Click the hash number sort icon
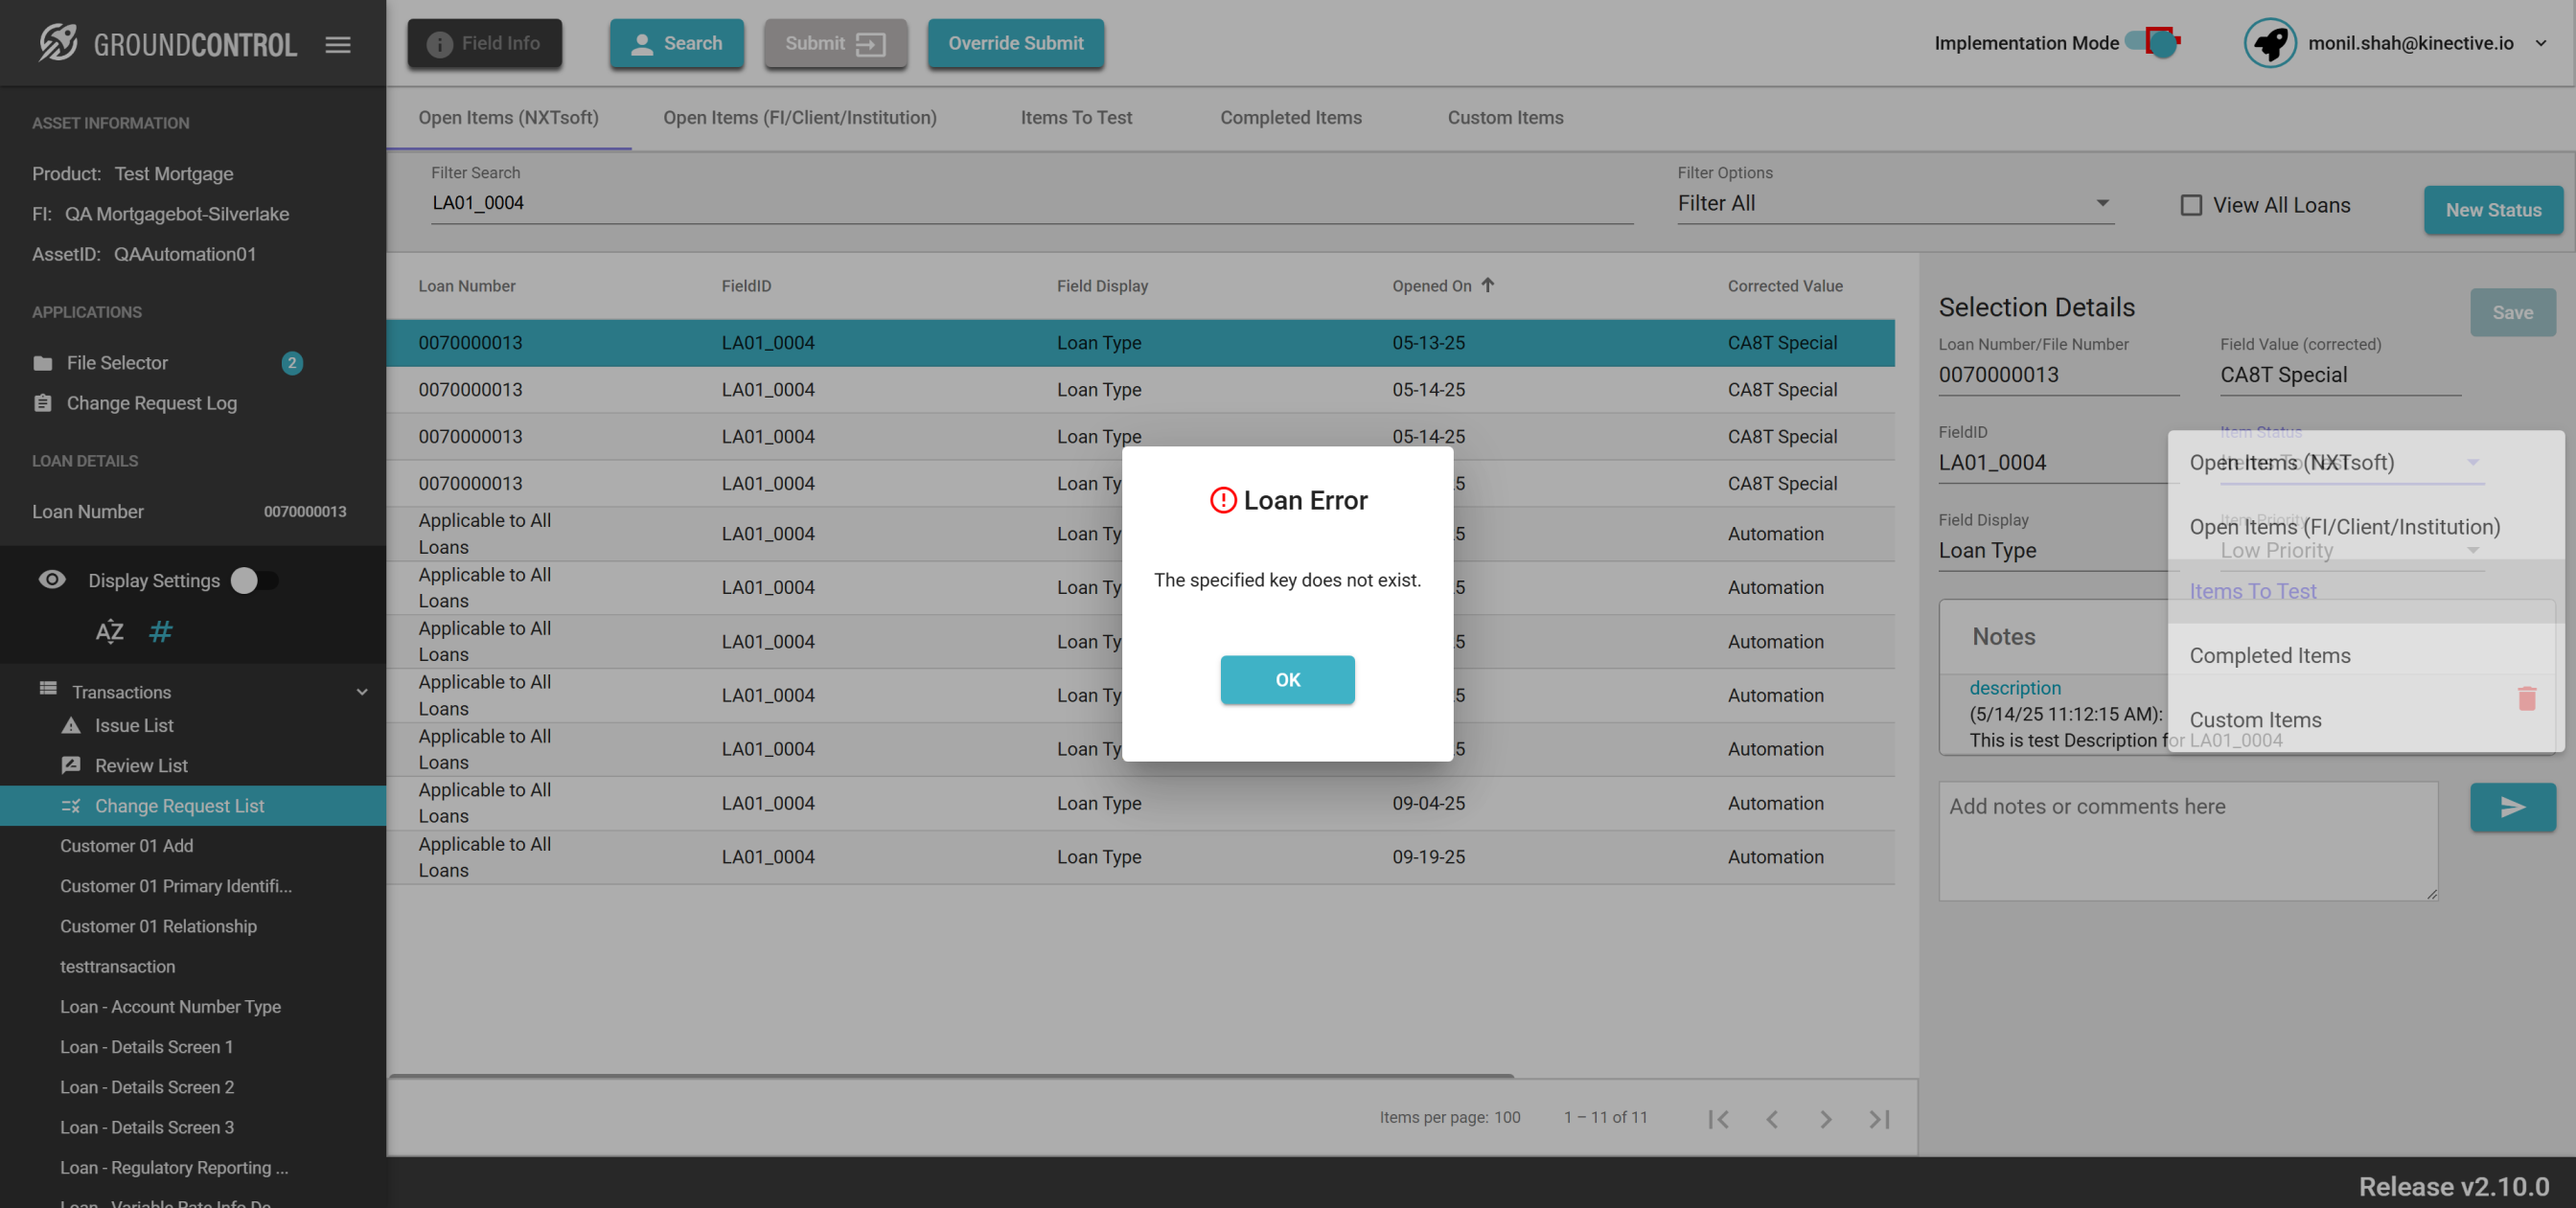 click(160, 631)
